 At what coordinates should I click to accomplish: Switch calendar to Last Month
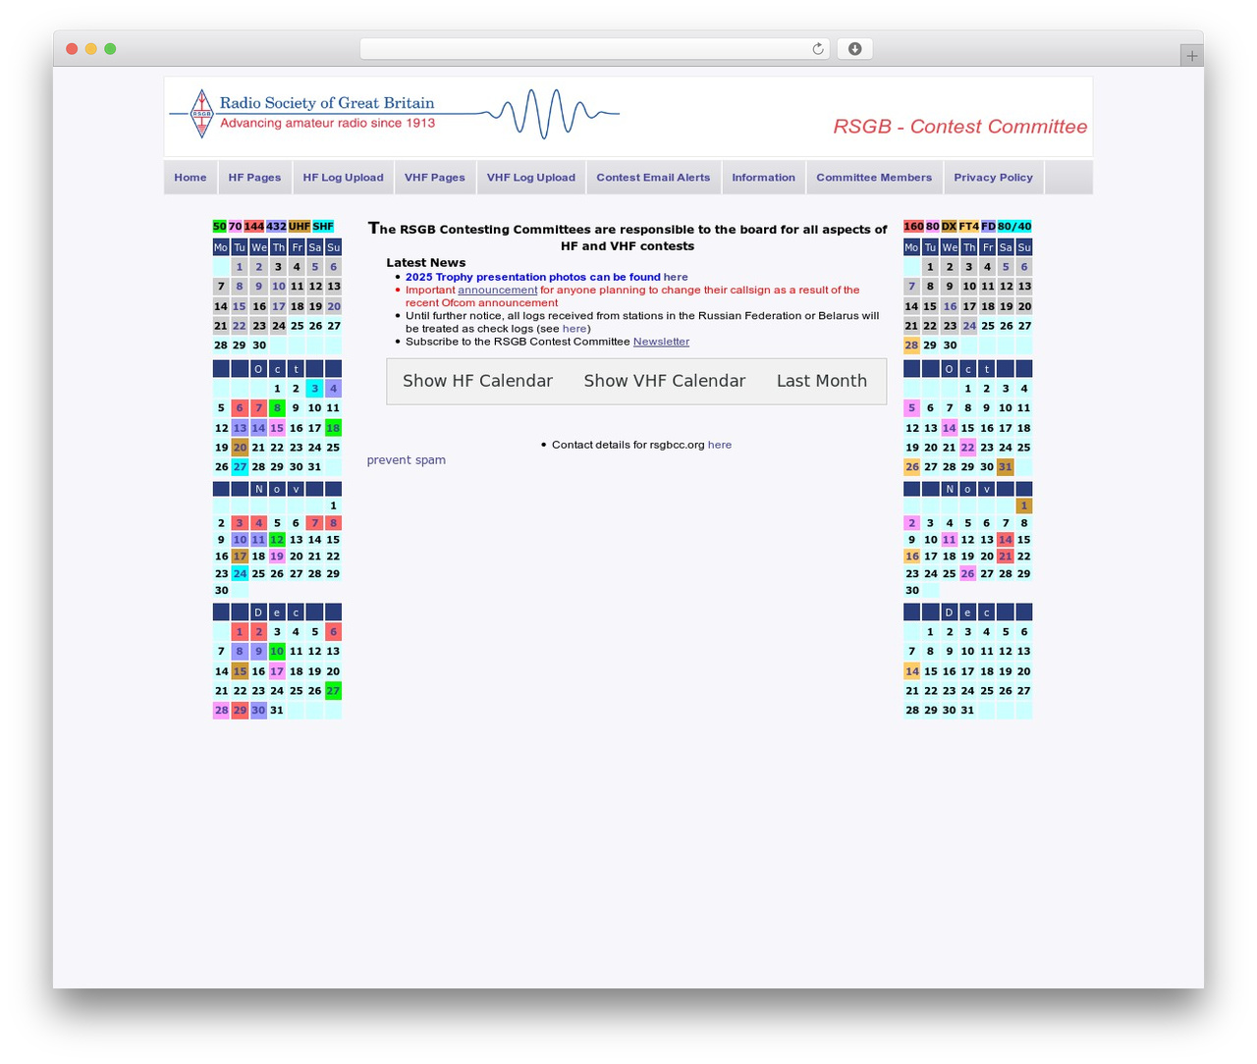822,381
